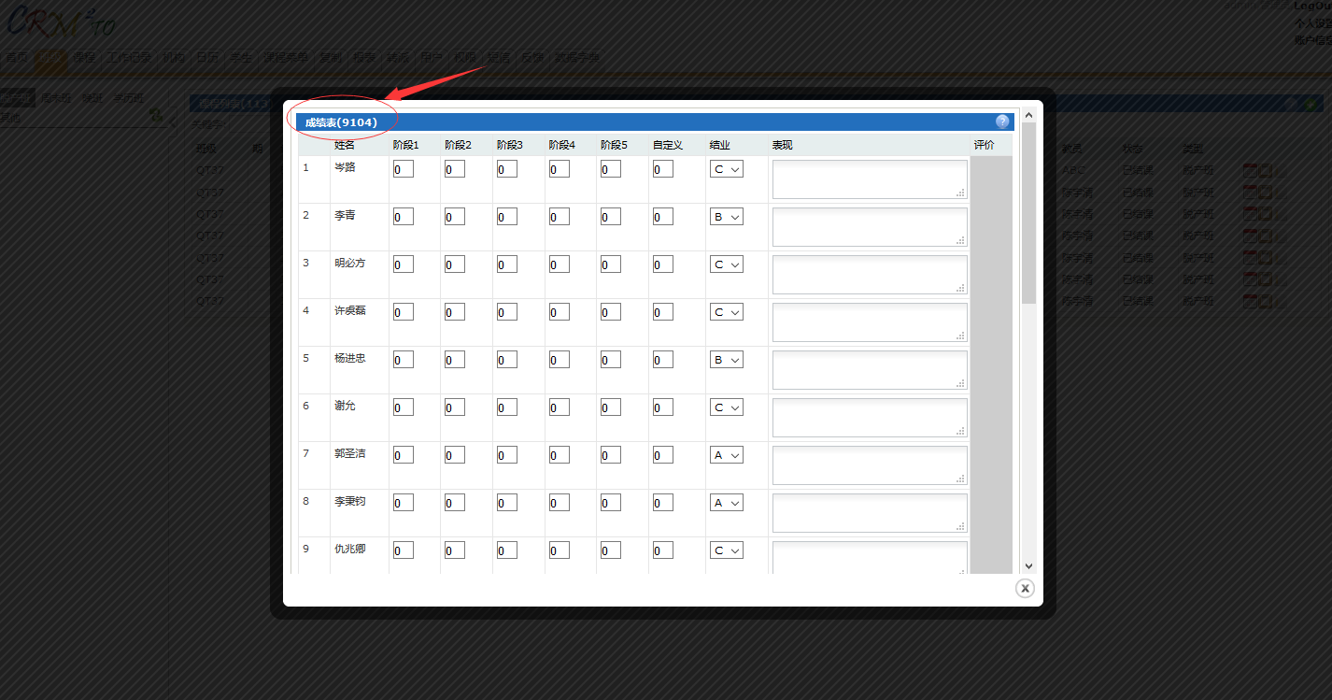Click 阶段3 score field for 明必方
Image resolution: width=1332 pixels, height=700 pixels.
(506, 264)
